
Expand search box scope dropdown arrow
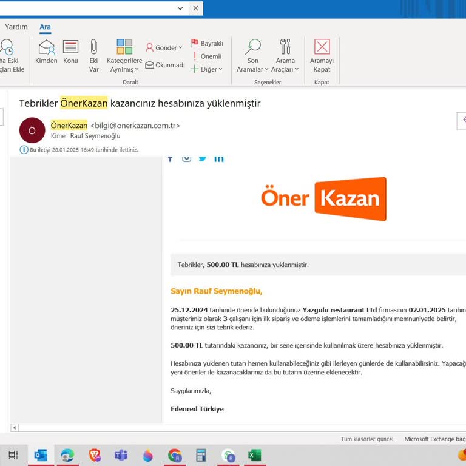pos(180,8)
